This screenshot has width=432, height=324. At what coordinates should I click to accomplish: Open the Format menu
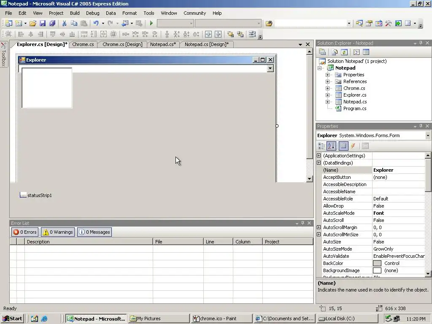point(130,13)
